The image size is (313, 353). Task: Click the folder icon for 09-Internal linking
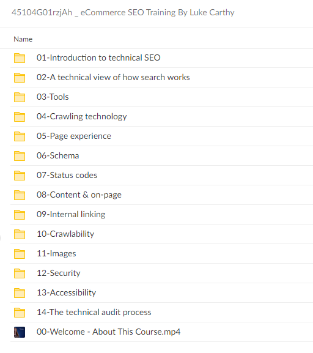click(x=20, y=215)
